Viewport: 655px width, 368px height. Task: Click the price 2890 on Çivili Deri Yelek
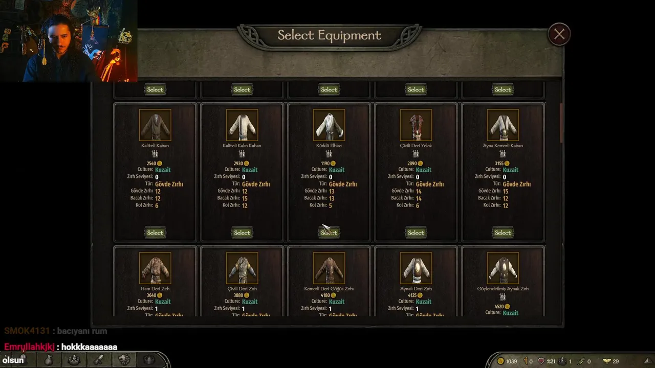[x=412, y=164]
